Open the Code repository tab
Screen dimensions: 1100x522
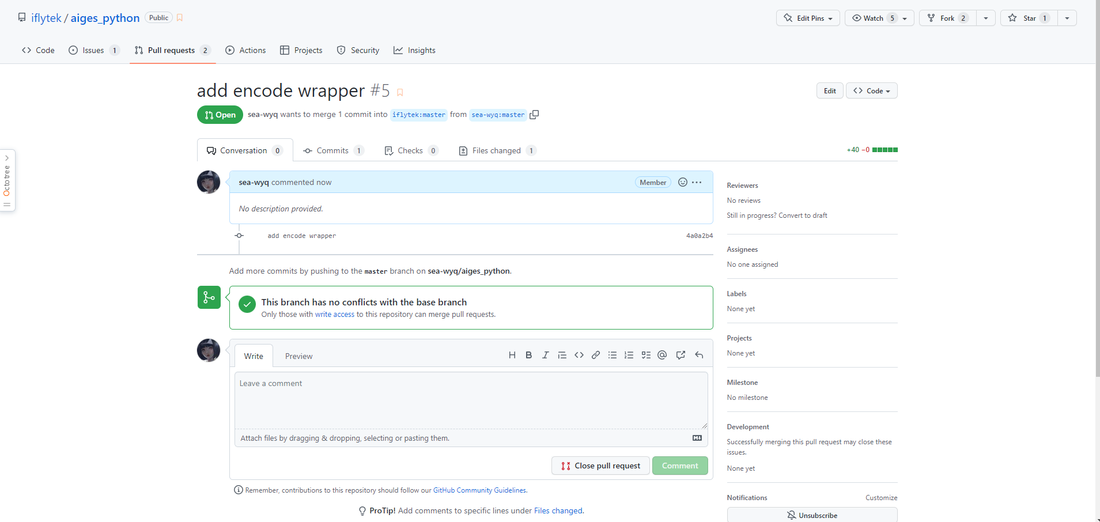(38, 50)
